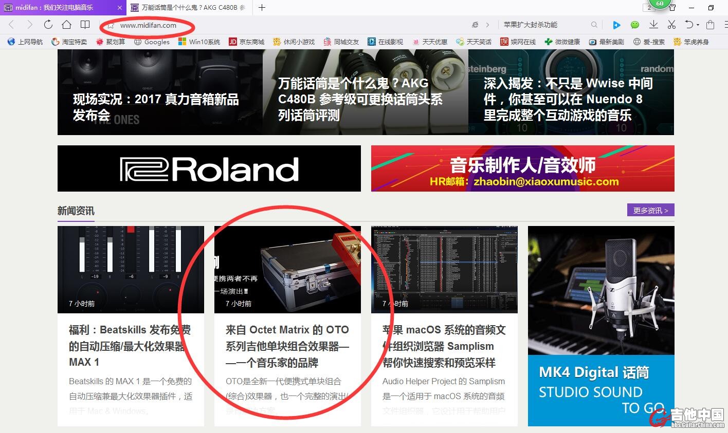Open the browser home page
This screenshot has height=433, width=728.
tap(66, 25)
